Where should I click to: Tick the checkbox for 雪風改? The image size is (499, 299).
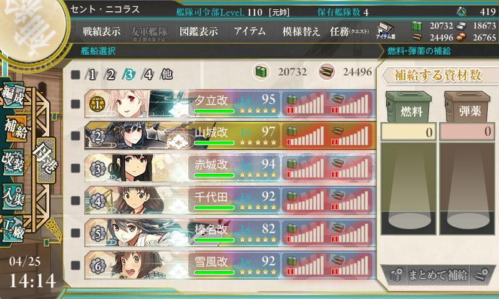click(75, 265)
